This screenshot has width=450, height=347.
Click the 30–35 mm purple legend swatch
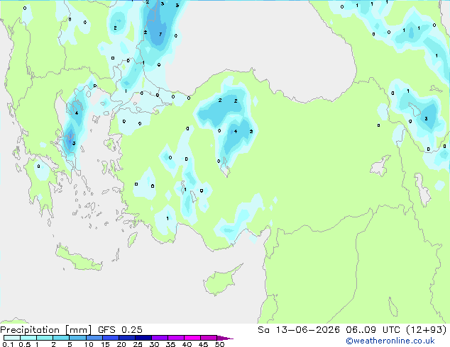160,338
